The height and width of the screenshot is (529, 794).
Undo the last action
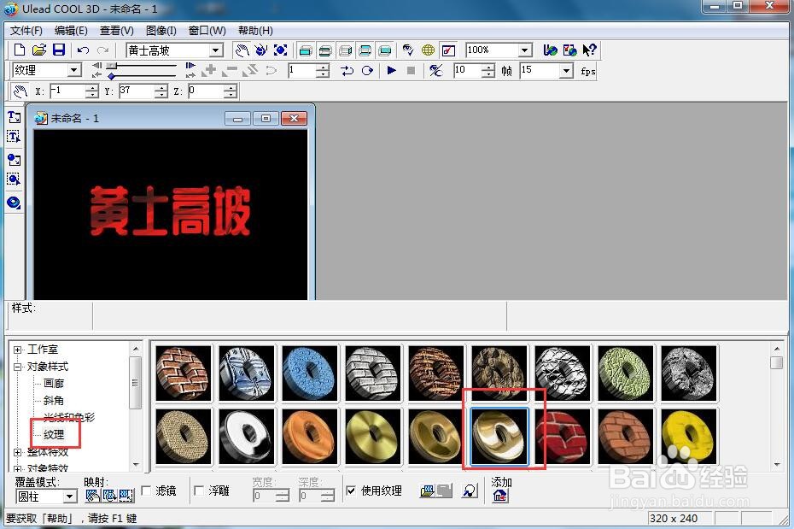pyautogui.click(x=84, y=50)
